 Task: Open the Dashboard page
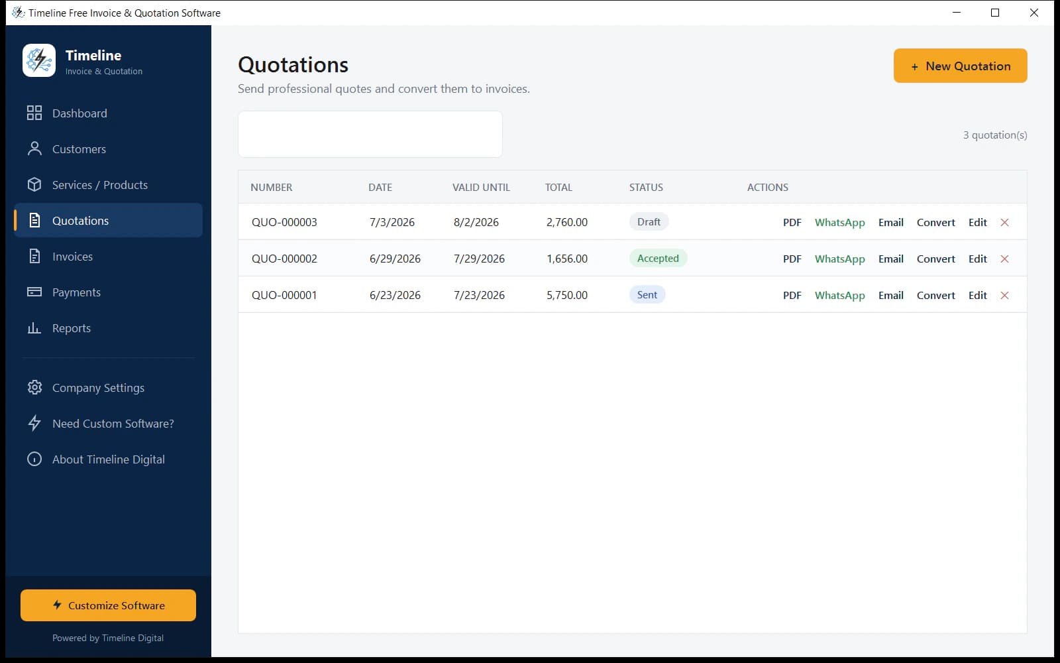(108, 113)
